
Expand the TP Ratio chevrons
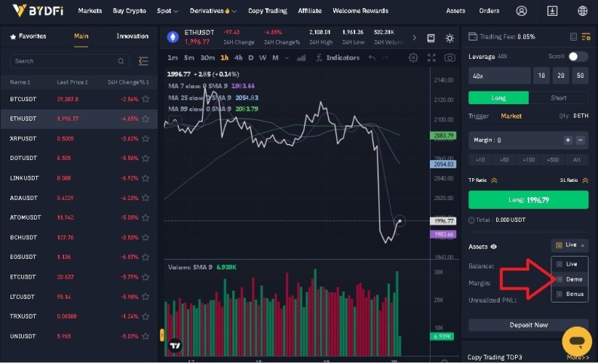click(494, 180)
